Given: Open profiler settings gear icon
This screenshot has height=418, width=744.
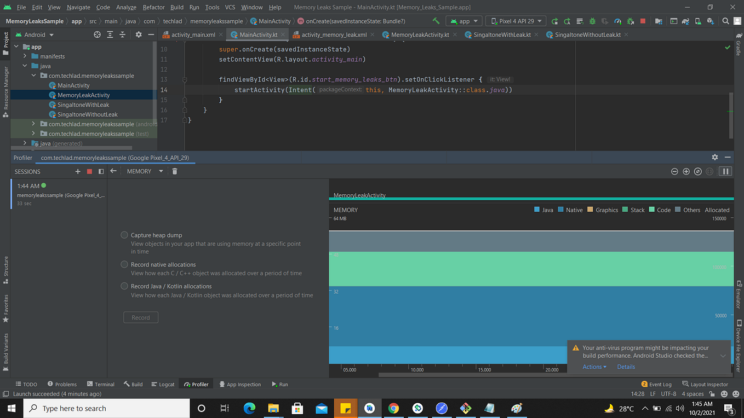Looking at the screenshot, I should pos(715,157).
